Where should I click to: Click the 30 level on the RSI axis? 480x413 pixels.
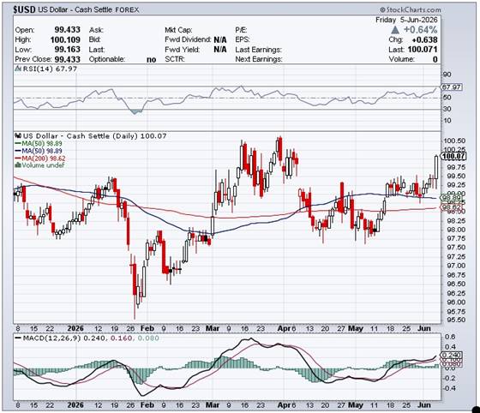447,109
